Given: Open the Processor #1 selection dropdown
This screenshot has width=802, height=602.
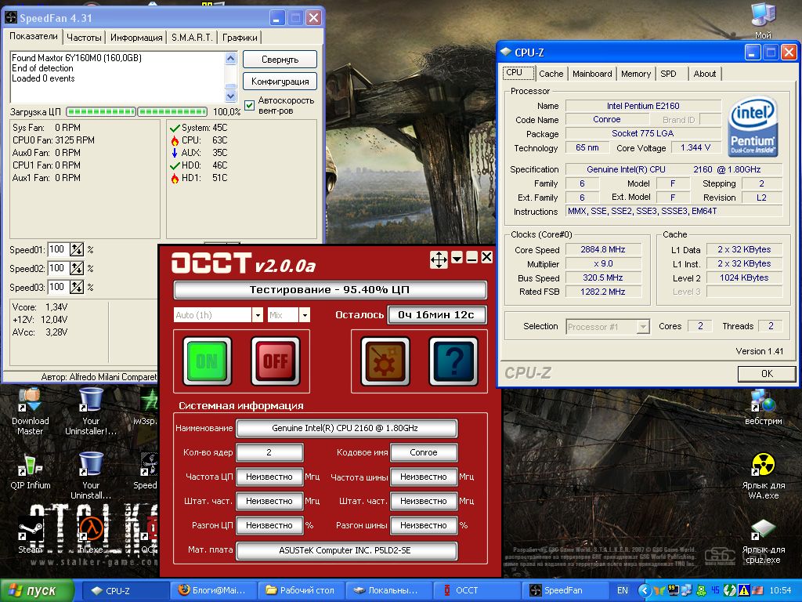Looking at the screenshot, I should pos(644,326).
